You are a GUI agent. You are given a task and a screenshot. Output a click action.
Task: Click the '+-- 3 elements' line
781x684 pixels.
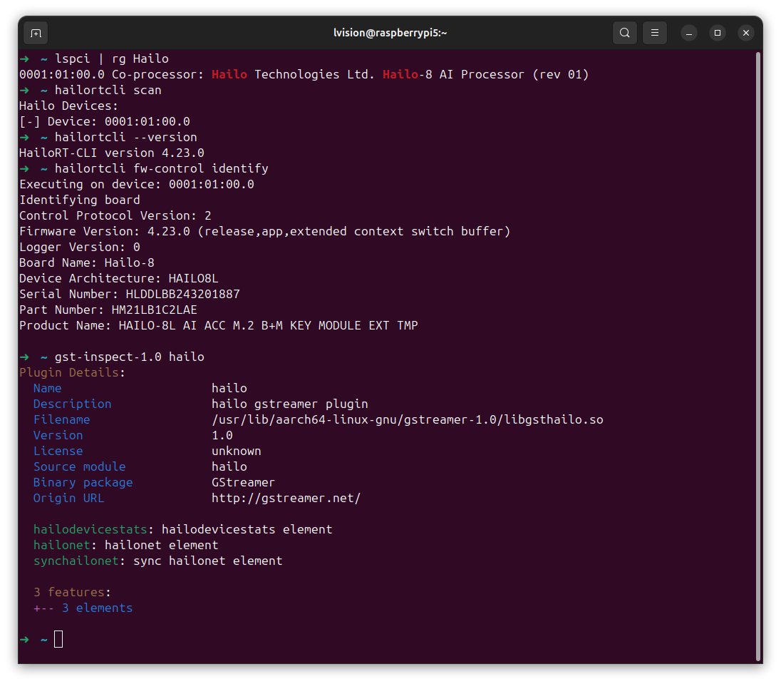[x=83, y=608]
